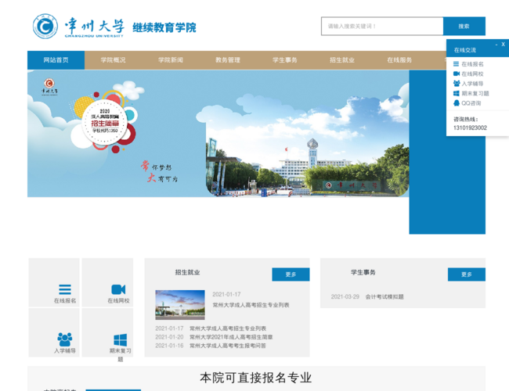Screen dimensions: 509x391
Task: Click video icon beside 在线网校 in chat panel
Action: point(457,74)
